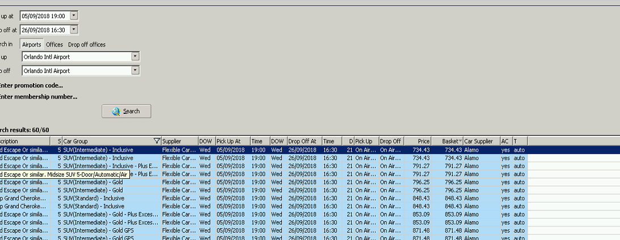Viewport: 620px width, 240px height.
Task: Click the Time header following Pick Up At
Action: pos(260,141)
